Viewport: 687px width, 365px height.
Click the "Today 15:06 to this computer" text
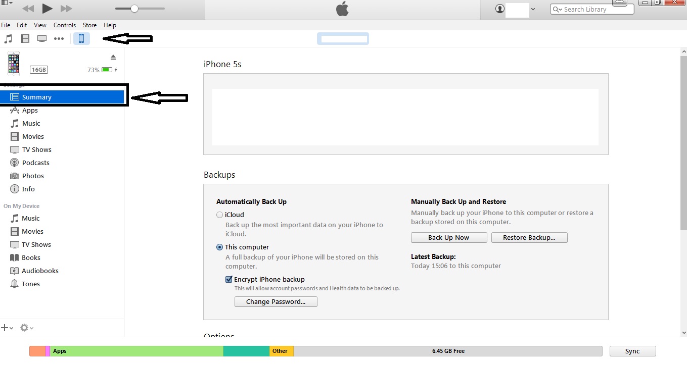(456, 266)
